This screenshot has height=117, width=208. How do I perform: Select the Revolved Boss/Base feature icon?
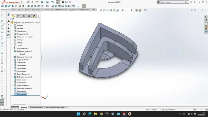(x=6, y=6)
